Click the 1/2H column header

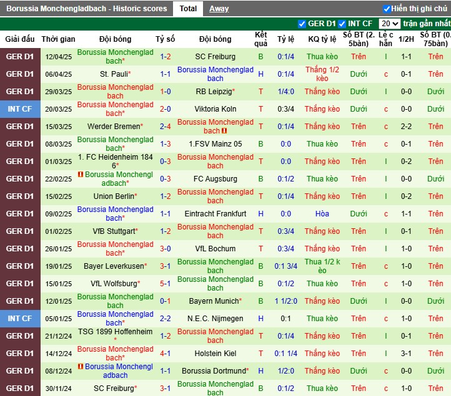pos(406,39)
